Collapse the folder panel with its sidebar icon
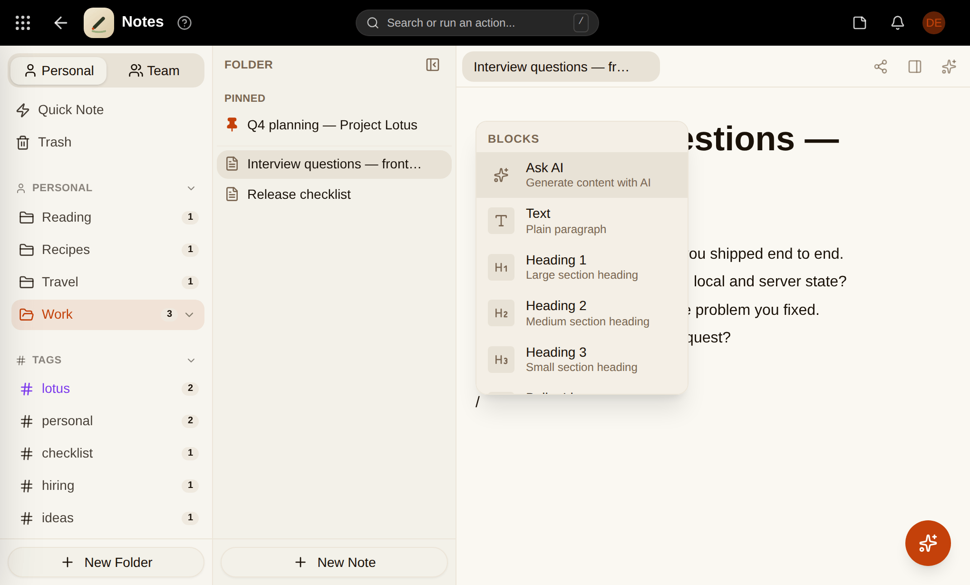The height and width of the screenshot is (585, 970). point(433,65)
